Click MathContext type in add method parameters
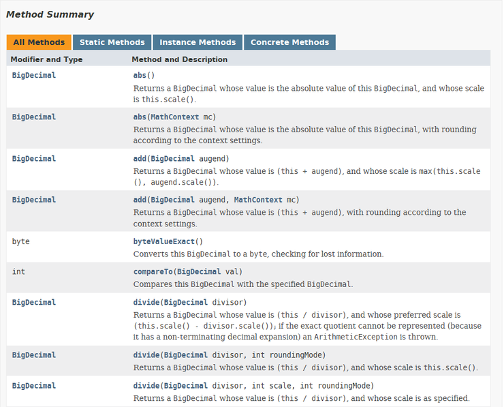Image resolution: width=504 pixels, height=407 pixels. tap(257, 200)
